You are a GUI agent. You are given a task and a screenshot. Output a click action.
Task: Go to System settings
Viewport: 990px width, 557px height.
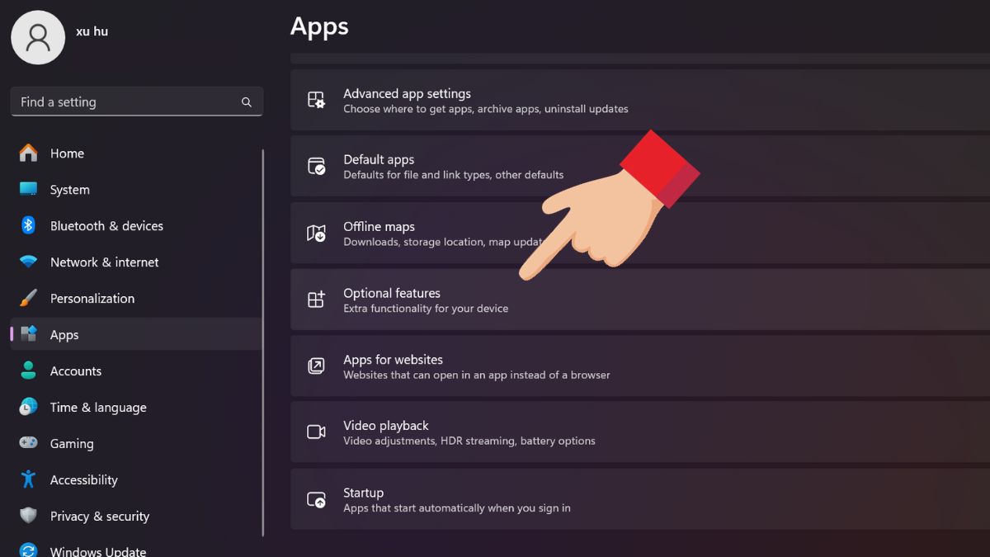[136, 189]
